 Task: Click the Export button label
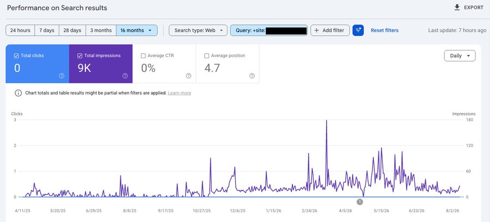[474, 8]
